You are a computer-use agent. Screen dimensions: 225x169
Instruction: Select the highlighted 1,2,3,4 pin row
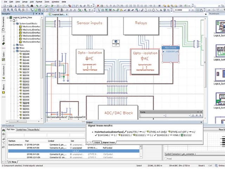[x=74, y=151]
